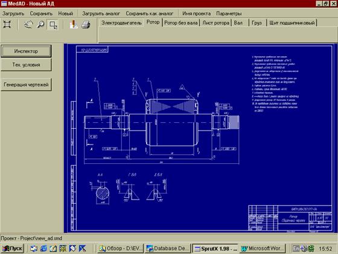Activate the hand pan tool
Viewport: 338px width, 254px height.
point(29,24)
